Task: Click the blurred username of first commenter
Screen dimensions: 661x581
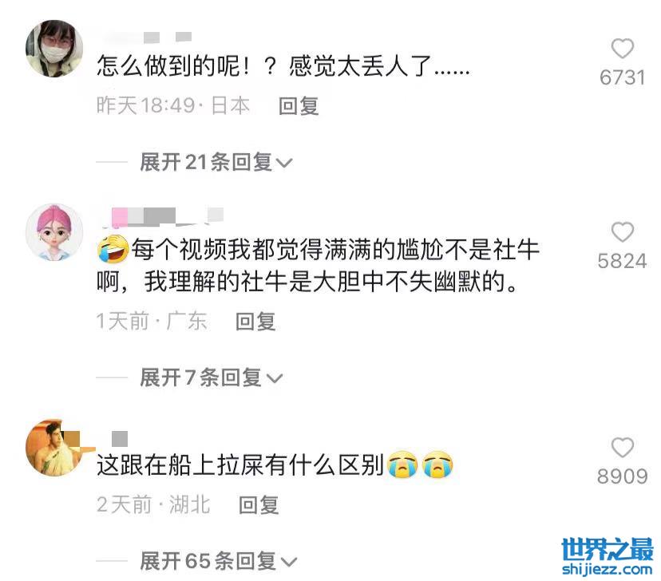Action: pos(147,37)
